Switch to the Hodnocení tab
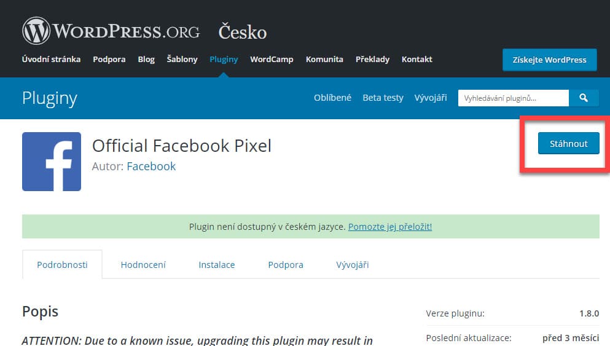Image resolution: width=610 pixels, height=346 pixels. click(143, 265)
